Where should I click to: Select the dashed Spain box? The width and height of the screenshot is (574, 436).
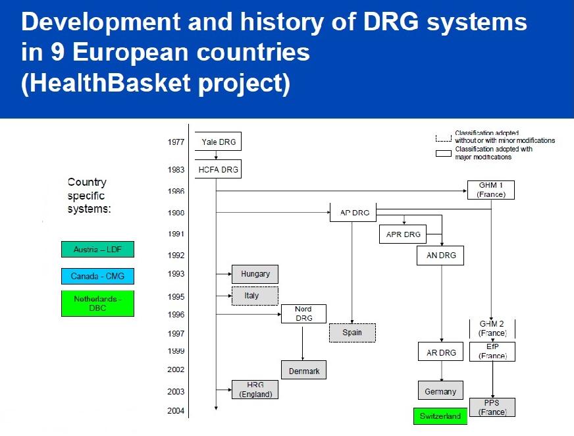[x=352, y=333]
